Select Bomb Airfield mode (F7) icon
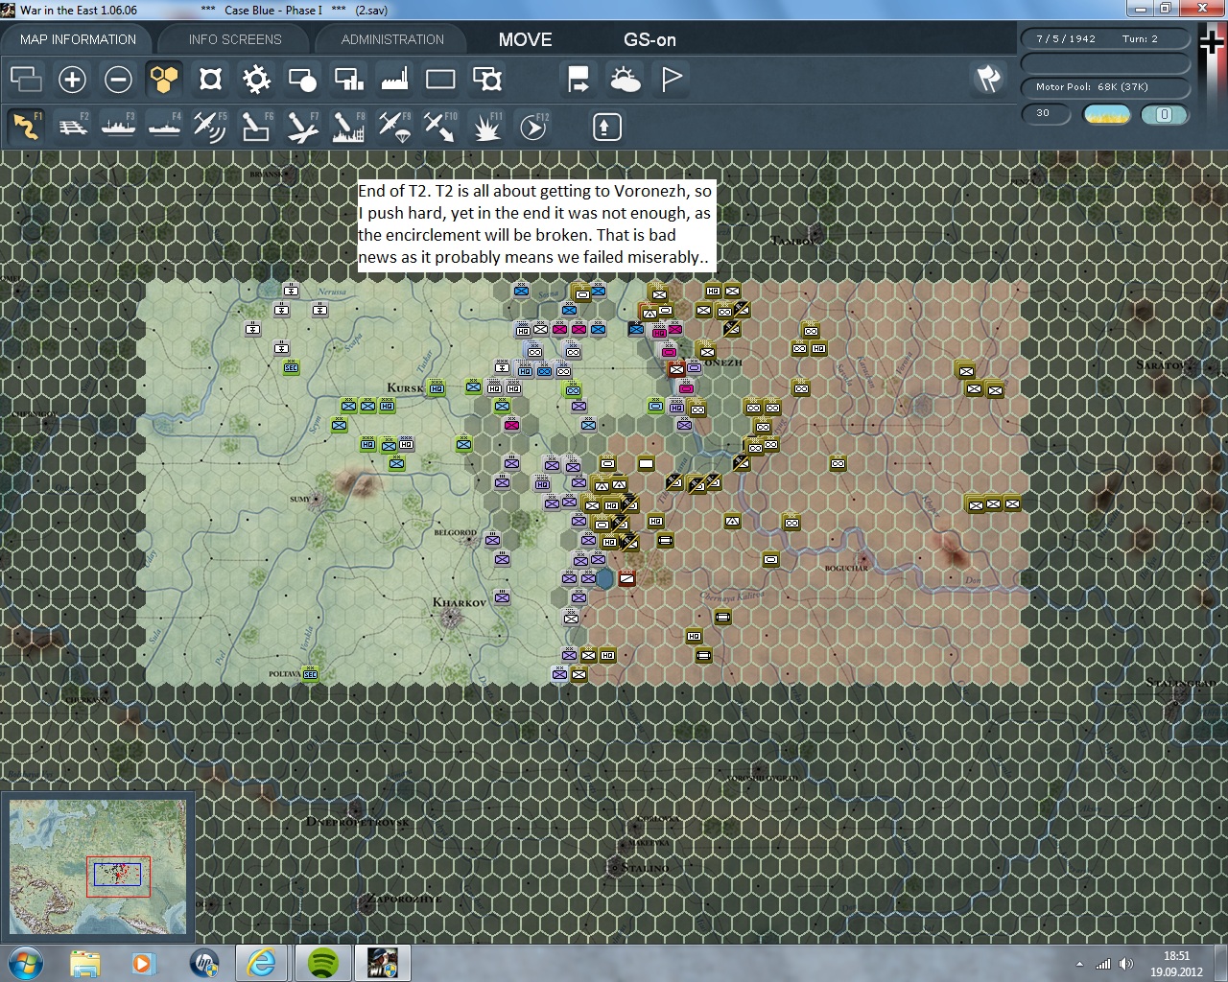 coord(302,127)
